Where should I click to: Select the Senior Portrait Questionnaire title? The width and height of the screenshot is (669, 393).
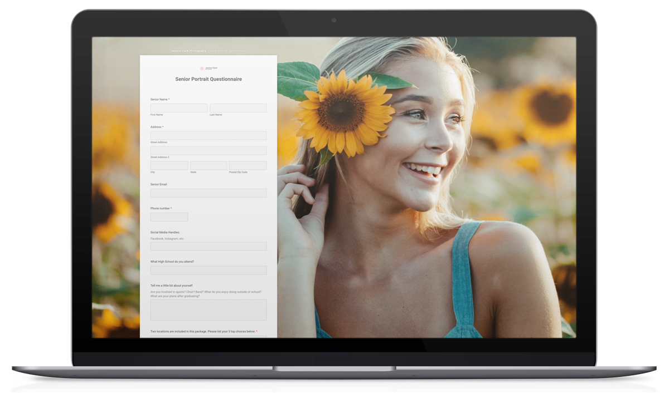(209, 79)
